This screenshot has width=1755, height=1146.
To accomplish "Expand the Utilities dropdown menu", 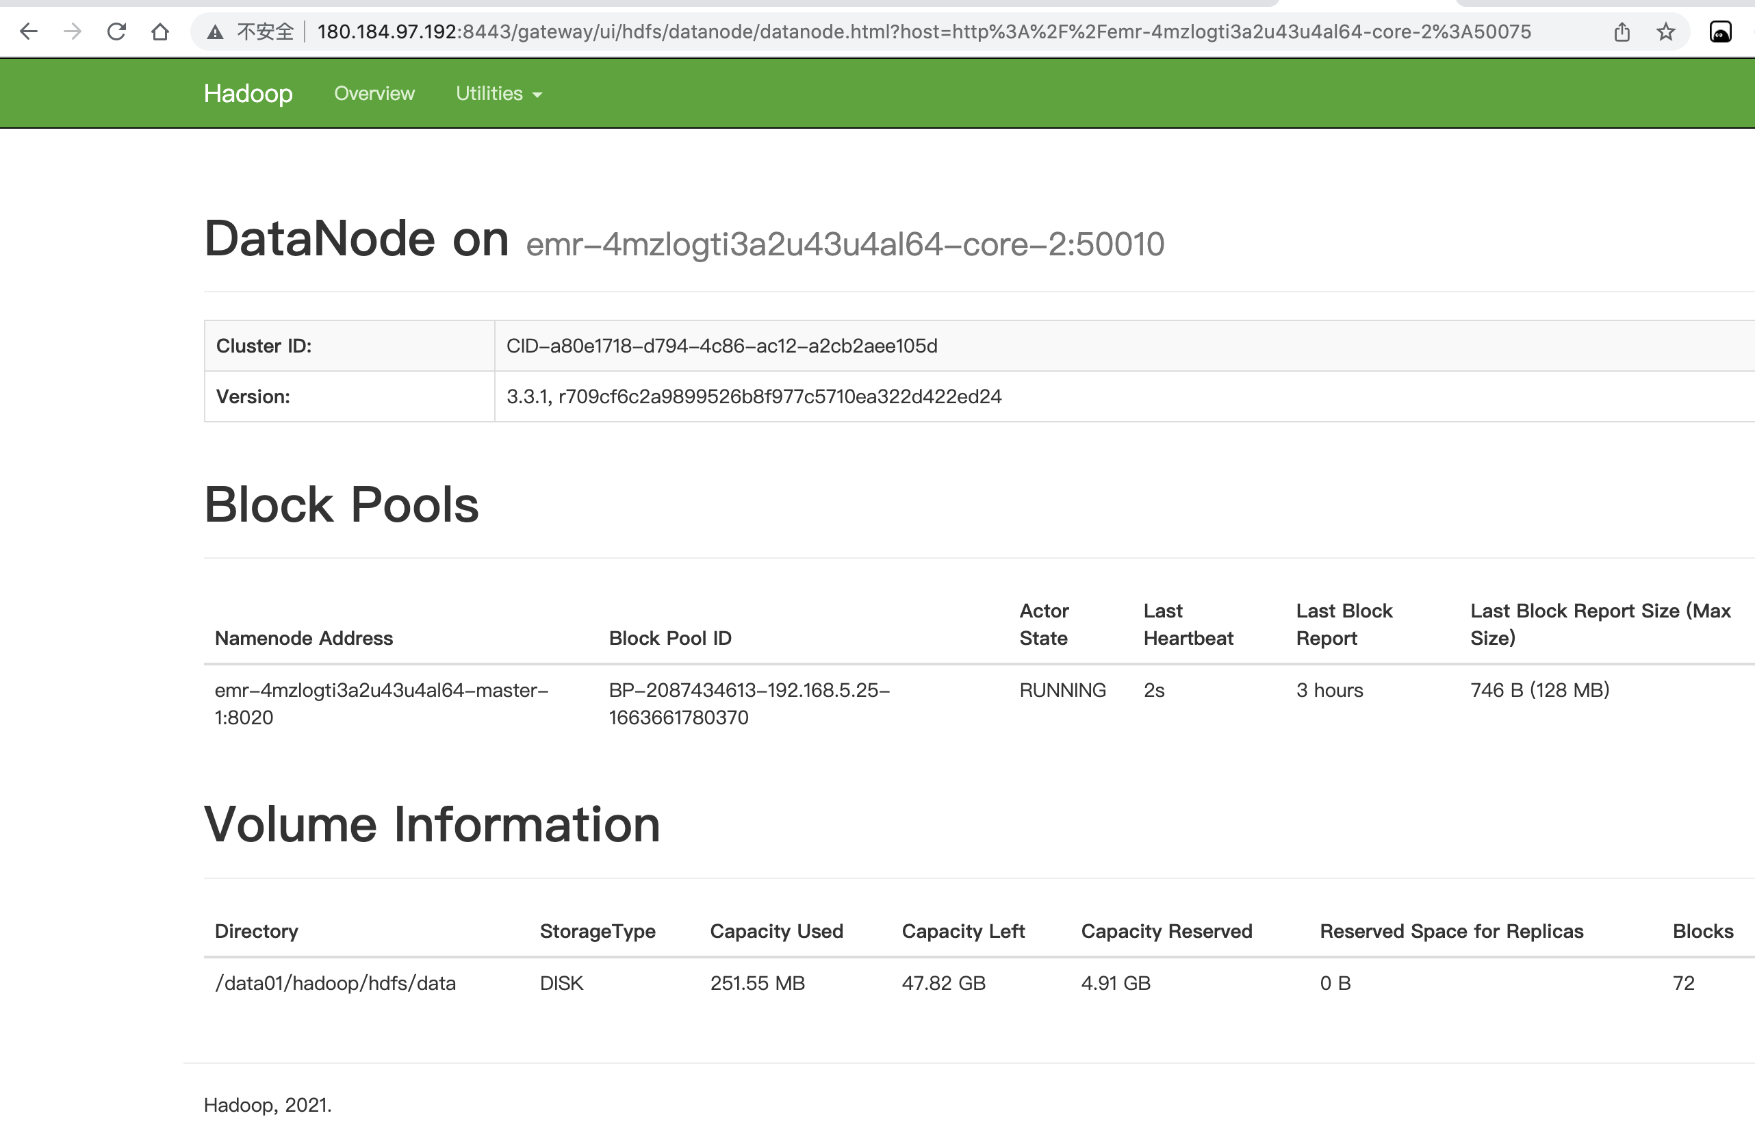I will (498, 94).
